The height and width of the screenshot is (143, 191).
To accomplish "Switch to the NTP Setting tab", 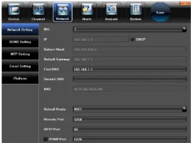I will [20, 54].
